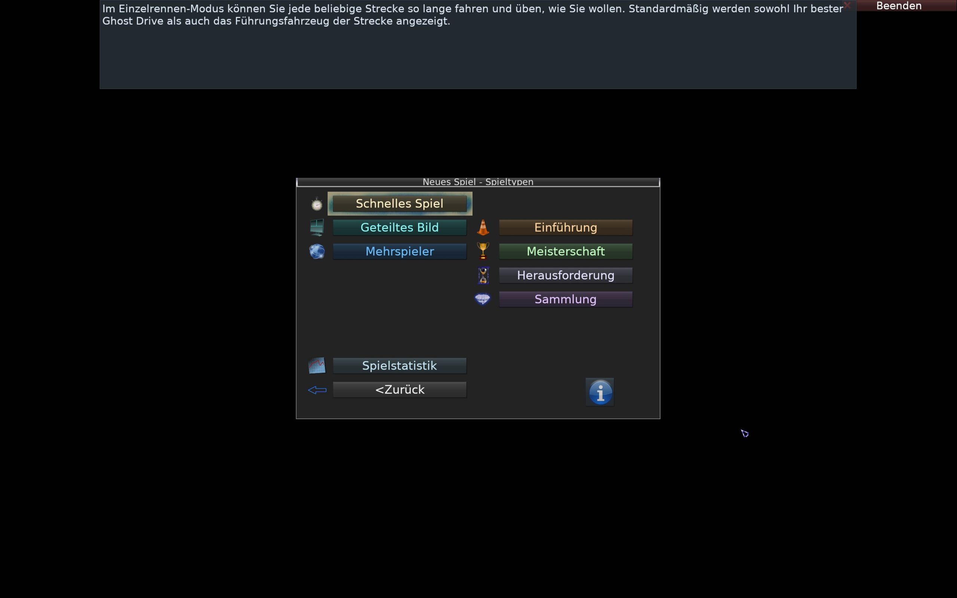Click the split monitor icon
Image resolution: width=957 pixels, height=598 pixels.
click(317, 227)
